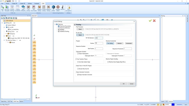Click Select button for NC File Path
189x106 pixels.
tap(80, 35)
